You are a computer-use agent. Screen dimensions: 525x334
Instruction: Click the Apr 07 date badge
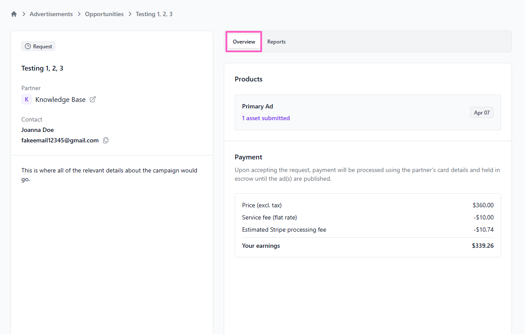481,112
